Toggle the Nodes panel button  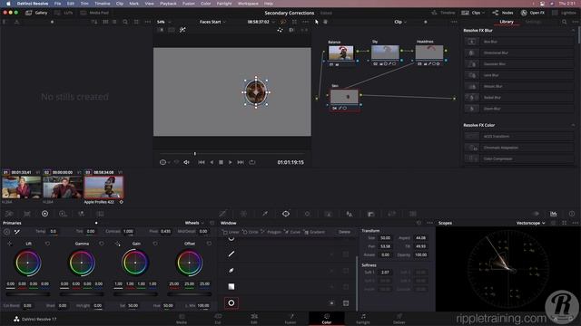[502, 13]
